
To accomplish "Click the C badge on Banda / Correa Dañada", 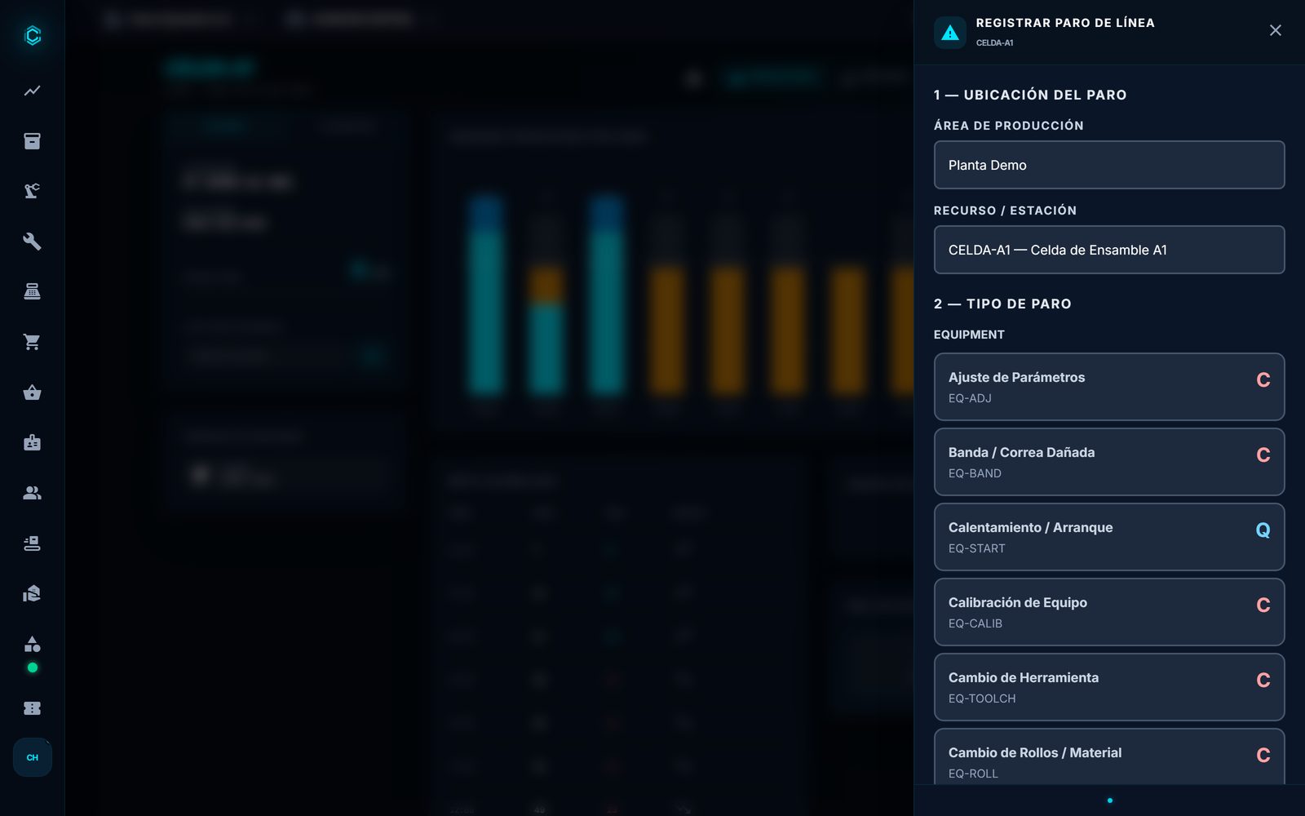I will 1263,455.
